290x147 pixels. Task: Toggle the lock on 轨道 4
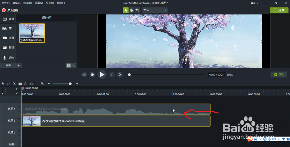(19, 111)
